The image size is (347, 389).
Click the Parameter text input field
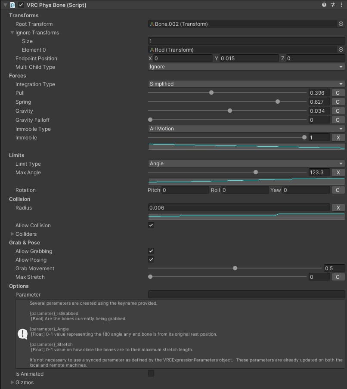click(x=246, y=294)
